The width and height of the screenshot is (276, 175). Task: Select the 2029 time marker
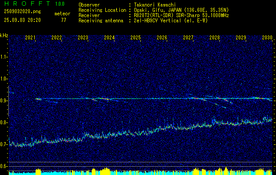(x=241, y=37)
